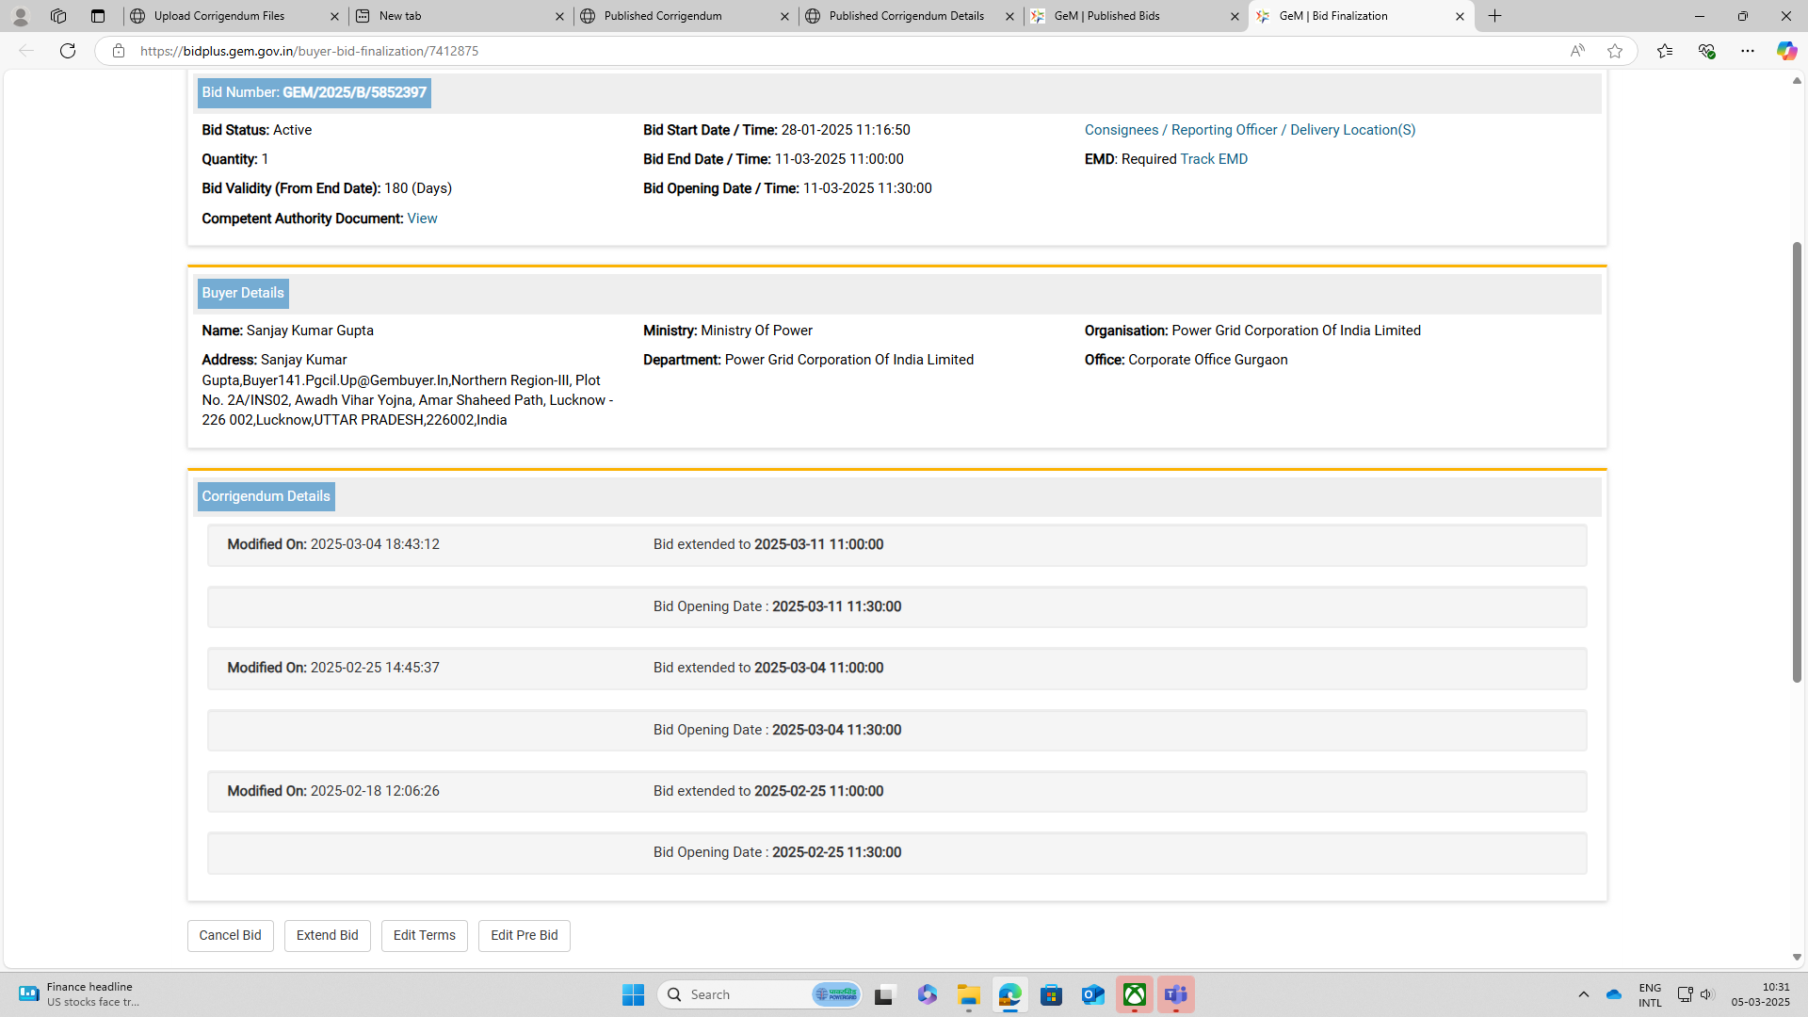The width and height of the screenshot is (1808, 1017).
Task: Close the Upload Corrigendum Files tab
Action: tap(334, 16)
